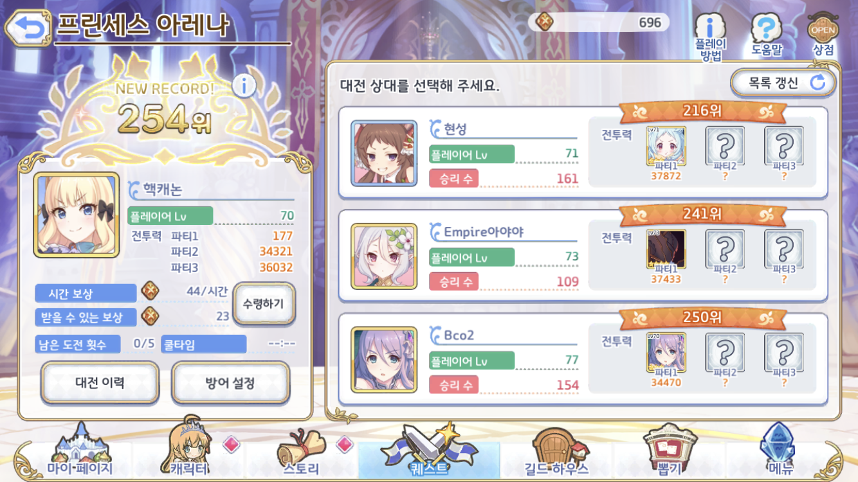
Task: Select opponent 현성's avatar
Action: tap(384, 153)
